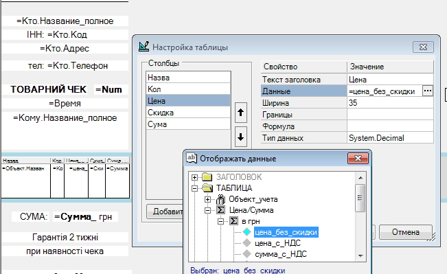Expand the ЗАГОЛОВОК tree node
The width and height of the screenshot is (447, 274).
(194, 177)
